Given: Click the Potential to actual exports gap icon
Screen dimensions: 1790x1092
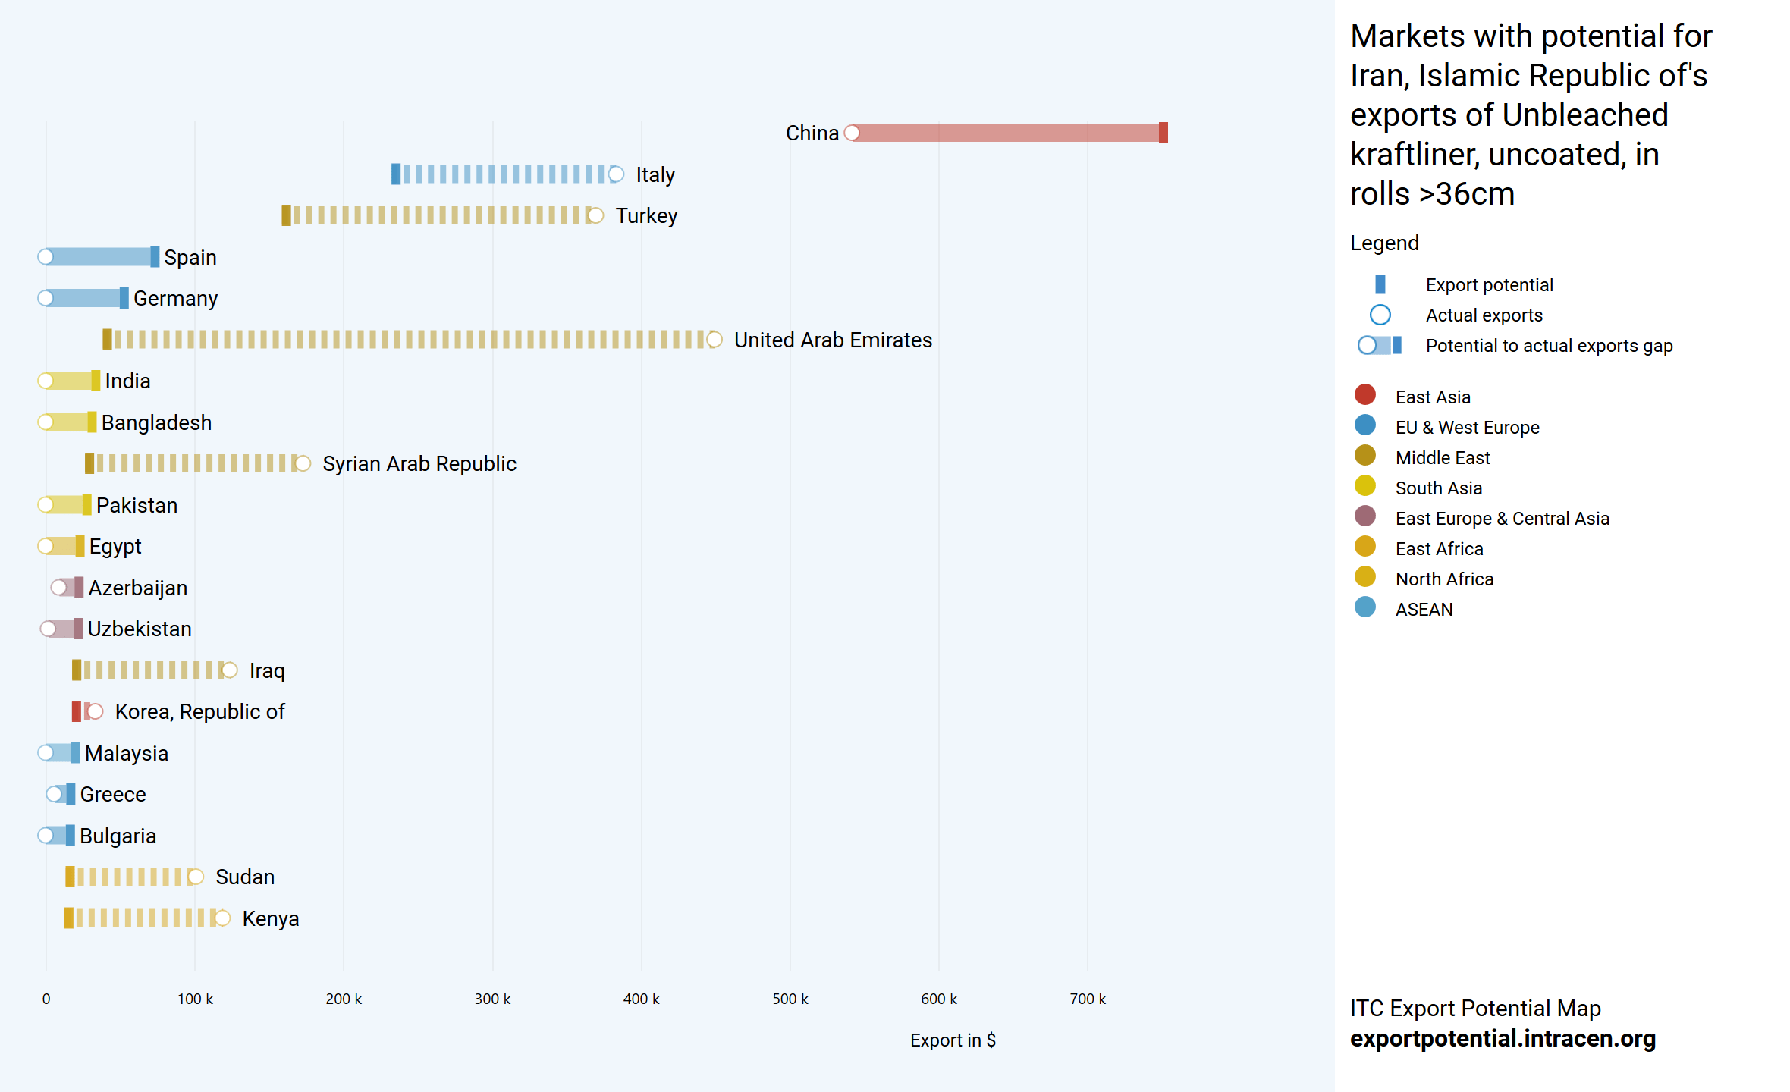Looking at the screenshot, I should click(1380, 346).
